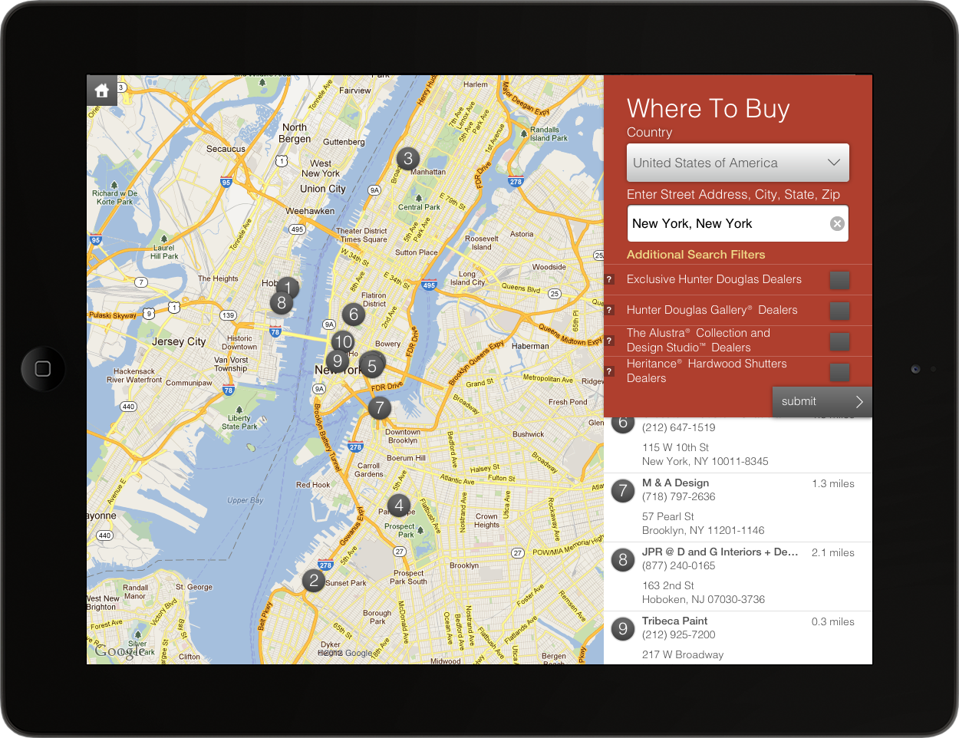The height and width of the screenshot is (738, 959).
Task: Click the Jersey City label on the map
Action: click(179, 341)
